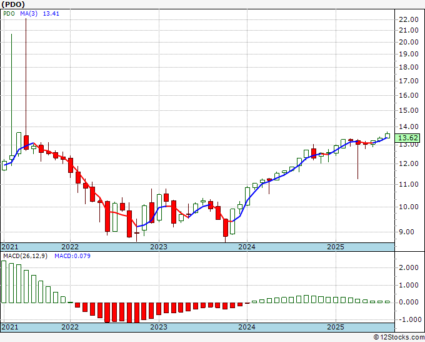
Task: Click the 17.00 price axis label
Action: tap(409, 81)
